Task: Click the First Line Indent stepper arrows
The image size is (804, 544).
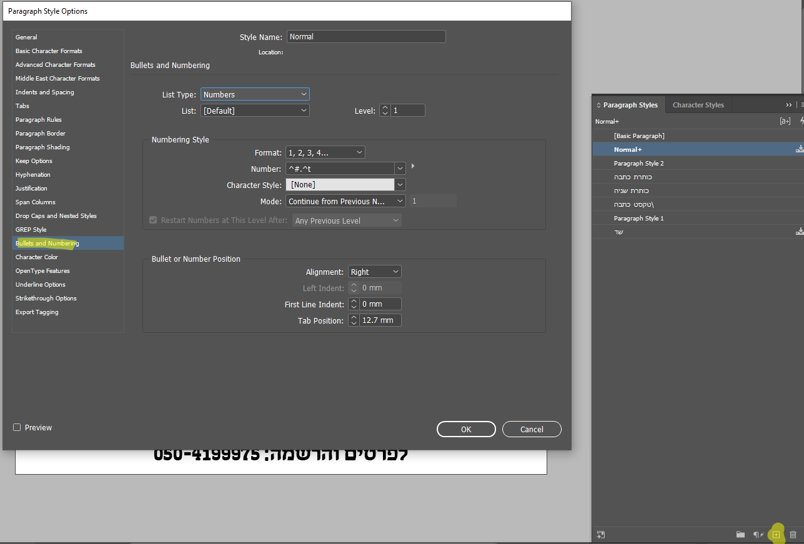Action: coord(354,304)
